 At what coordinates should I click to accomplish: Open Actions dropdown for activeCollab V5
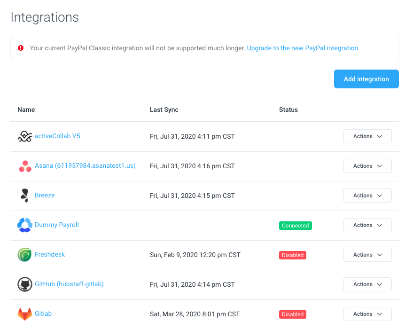click(367, 136)
